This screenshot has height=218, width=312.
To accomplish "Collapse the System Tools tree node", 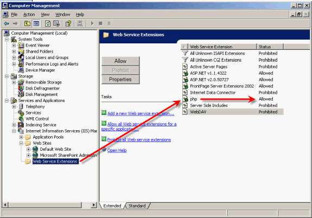I will [x=7, y=39].
